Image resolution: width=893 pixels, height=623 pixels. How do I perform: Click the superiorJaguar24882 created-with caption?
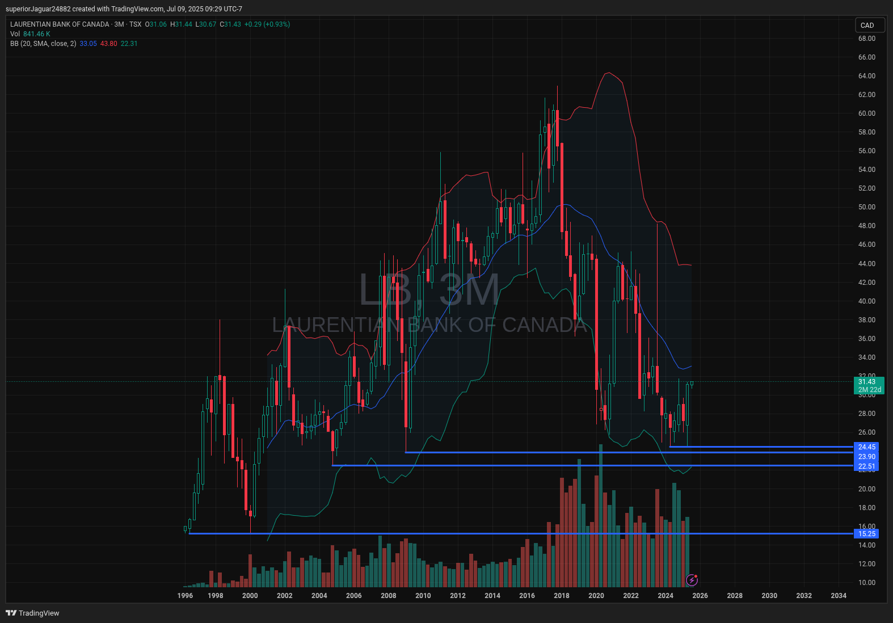[x=124, y=9]
